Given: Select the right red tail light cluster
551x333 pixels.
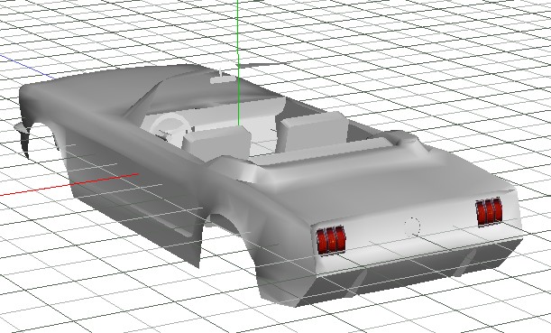Looking at the screenshot, I should point(489,212).
